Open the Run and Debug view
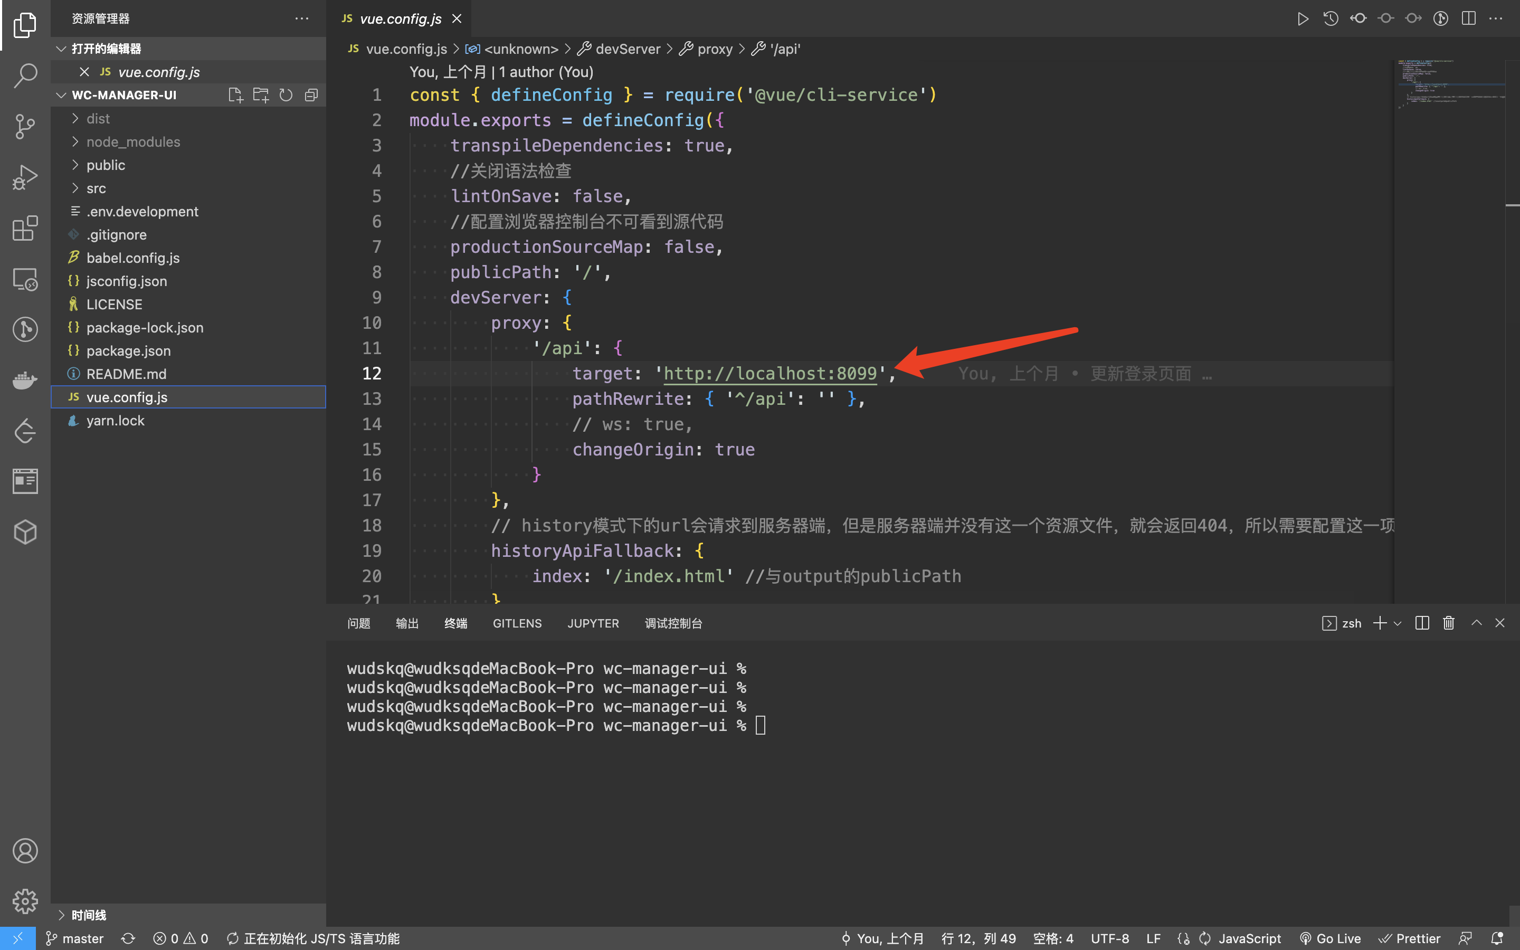1520x950 pixels. (25, 177)
